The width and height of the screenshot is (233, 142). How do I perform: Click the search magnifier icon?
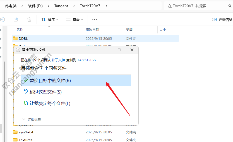coord(230,6)
